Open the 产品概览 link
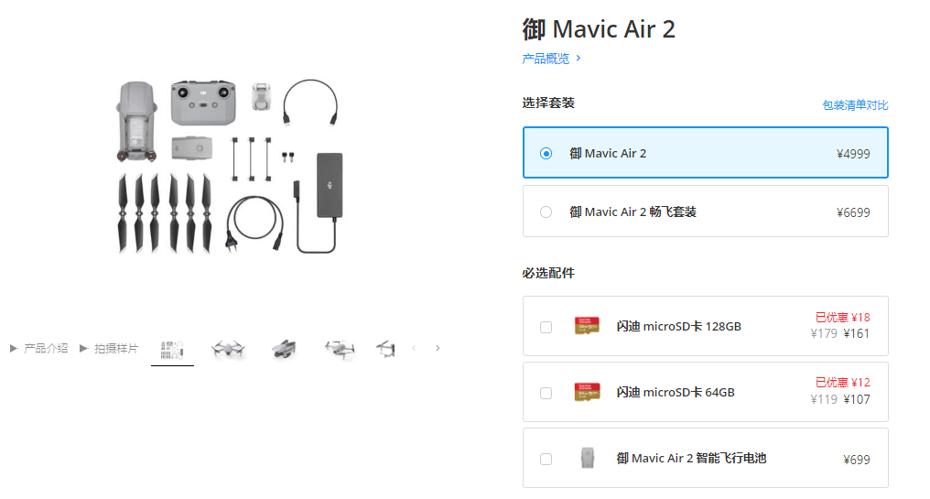Image resolution: width=930 pixels, height=499 pixels. pos(546,59)
